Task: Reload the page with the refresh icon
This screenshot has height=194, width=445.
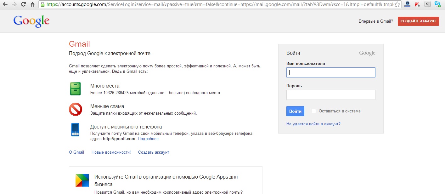Action: point(23,4)
